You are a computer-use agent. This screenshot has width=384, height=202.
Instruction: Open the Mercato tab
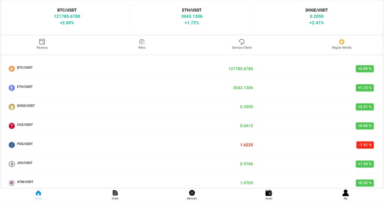192,195
